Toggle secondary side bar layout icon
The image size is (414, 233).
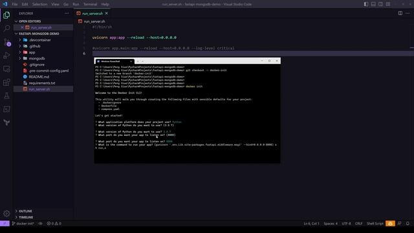[380, 4]
